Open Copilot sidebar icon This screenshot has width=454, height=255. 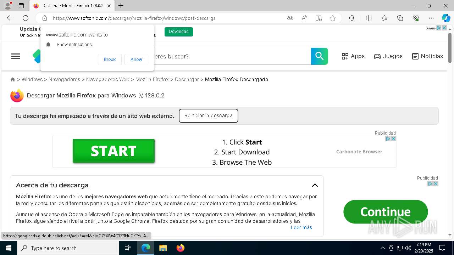click(446, 18)
